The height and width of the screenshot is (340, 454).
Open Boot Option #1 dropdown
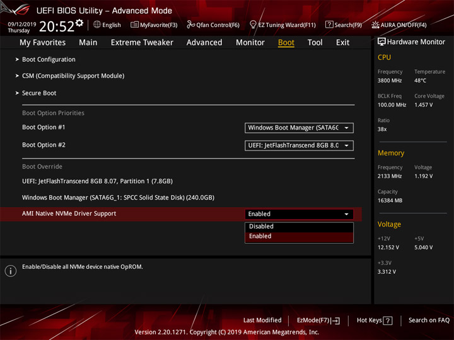coord(299,128)
